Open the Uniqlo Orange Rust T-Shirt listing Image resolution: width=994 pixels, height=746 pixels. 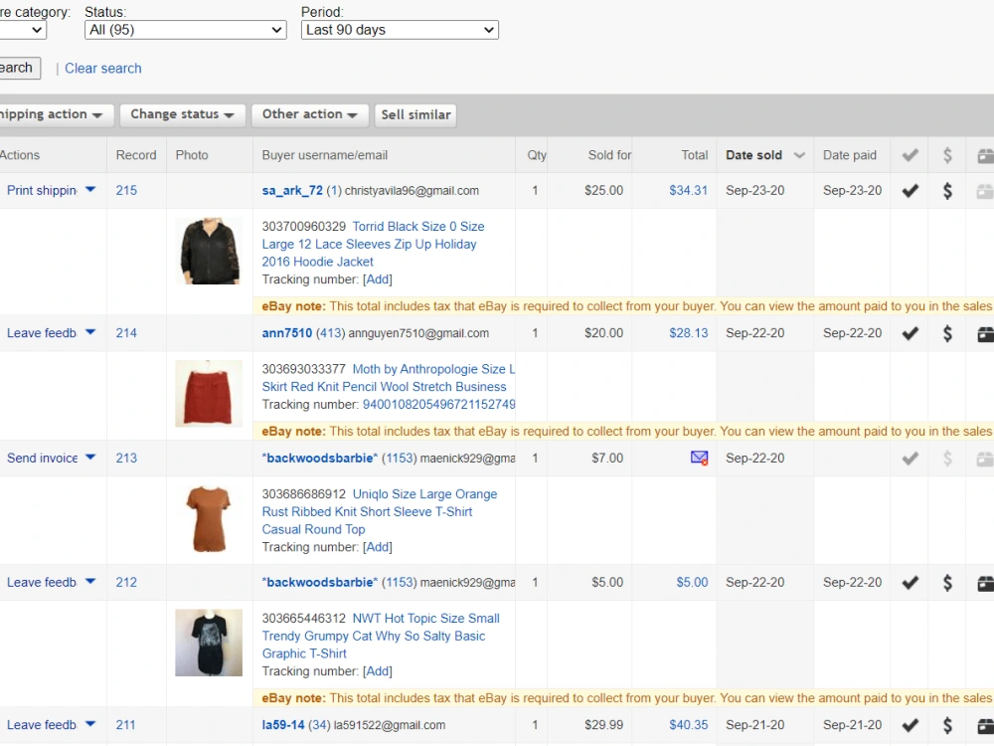click(x=380, y=512)
